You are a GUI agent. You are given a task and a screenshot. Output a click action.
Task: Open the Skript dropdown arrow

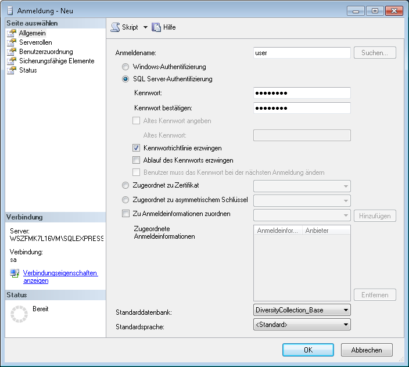(x=145, y=27)
